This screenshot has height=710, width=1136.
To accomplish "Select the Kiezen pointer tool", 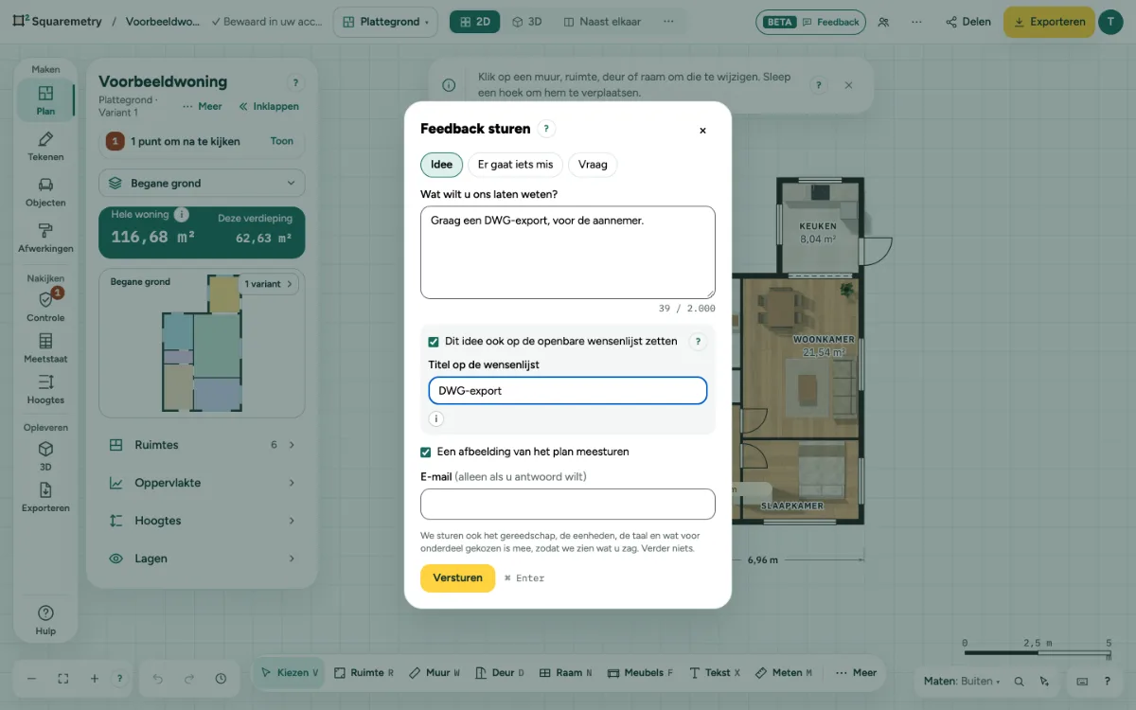I will (x=290, y=673).
